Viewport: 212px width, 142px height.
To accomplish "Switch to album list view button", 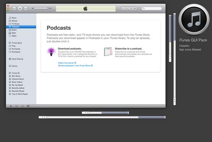I will [x=127, y=8].
